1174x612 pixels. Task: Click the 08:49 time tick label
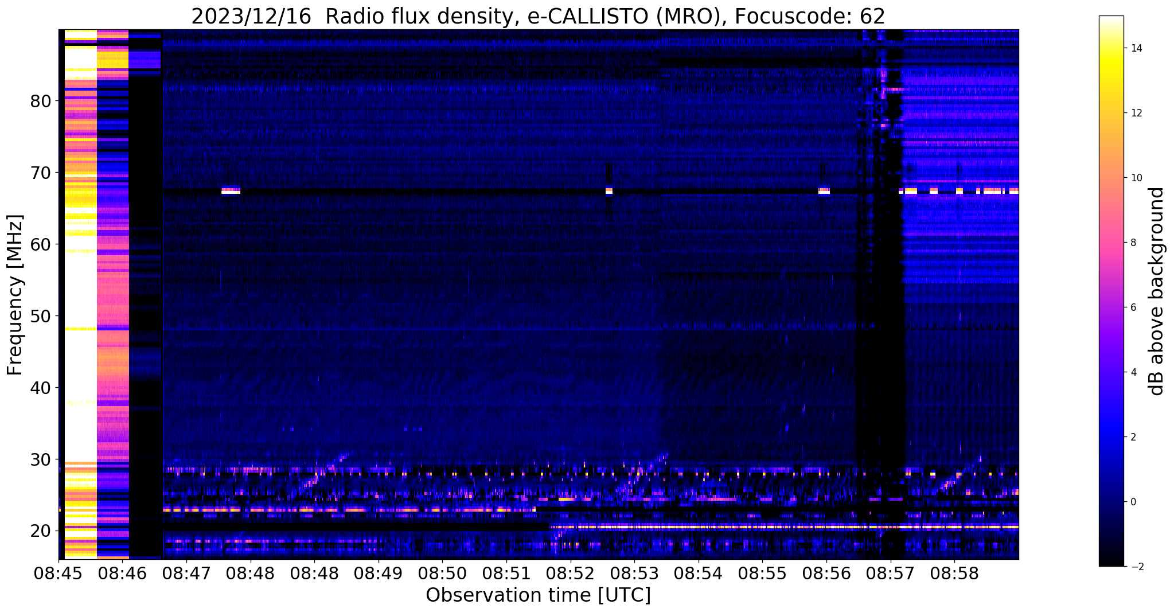(x=378, y=572)
